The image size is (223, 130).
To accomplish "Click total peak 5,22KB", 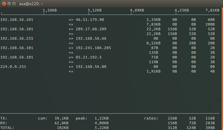I will (x=102, y=128).
